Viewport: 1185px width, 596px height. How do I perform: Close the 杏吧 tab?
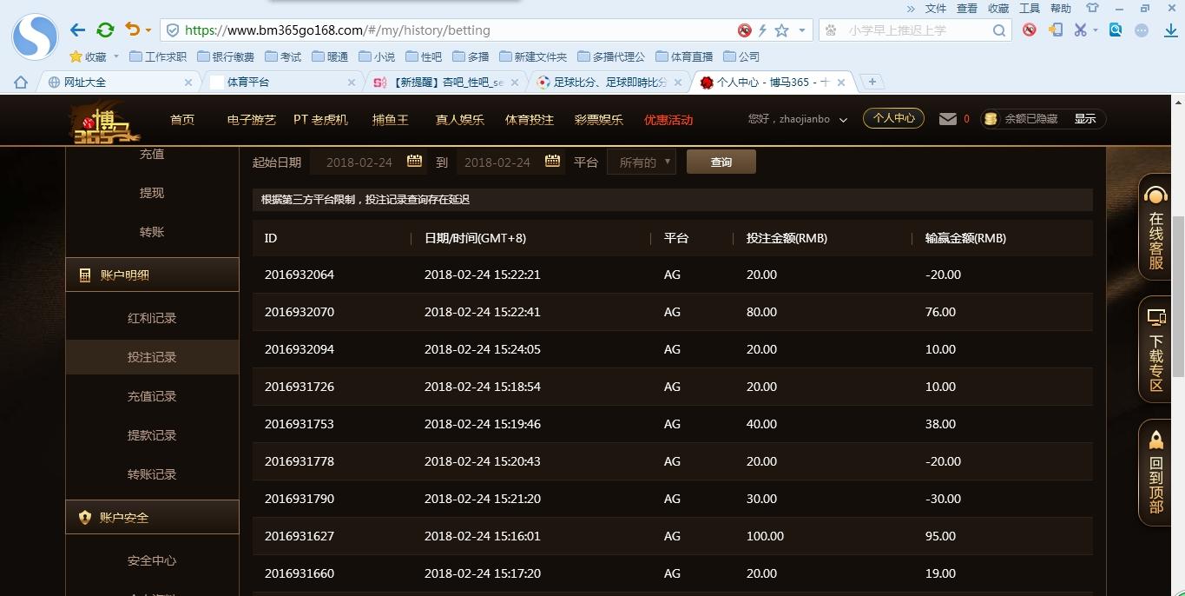click(x=515, y=83)
